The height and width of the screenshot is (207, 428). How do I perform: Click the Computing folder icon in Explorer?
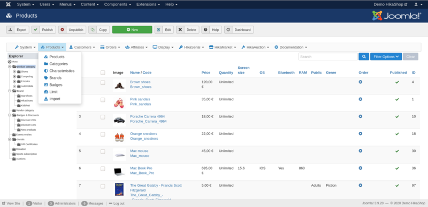click(19, 76)
